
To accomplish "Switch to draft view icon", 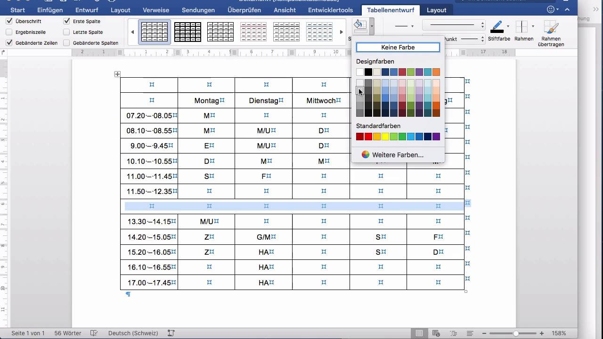I will click(x=470, y=333).
